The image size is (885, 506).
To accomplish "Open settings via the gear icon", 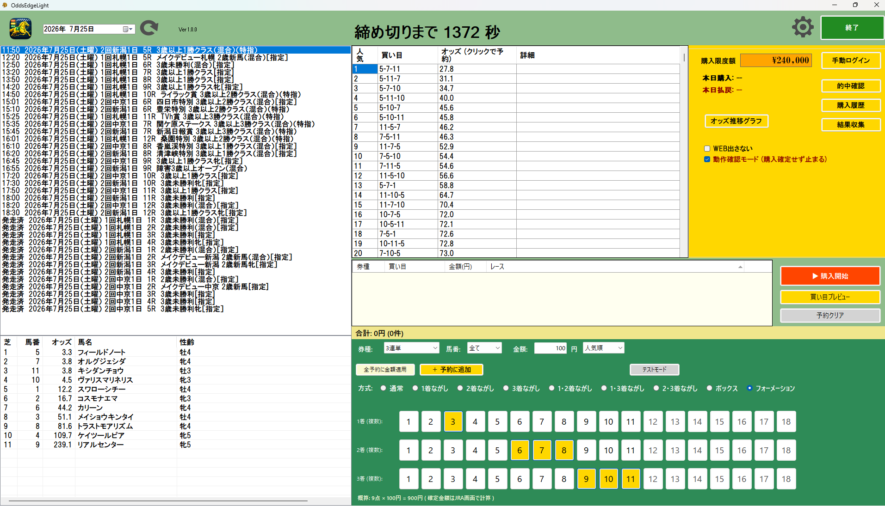I will click(x=803, y=27).
